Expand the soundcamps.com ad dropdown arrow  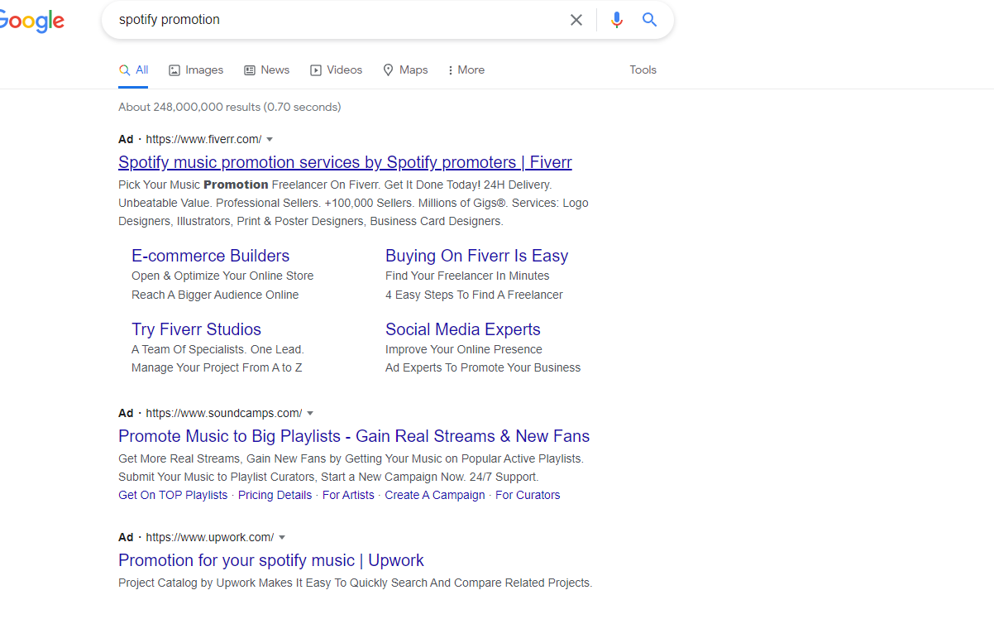click(310, 413)
